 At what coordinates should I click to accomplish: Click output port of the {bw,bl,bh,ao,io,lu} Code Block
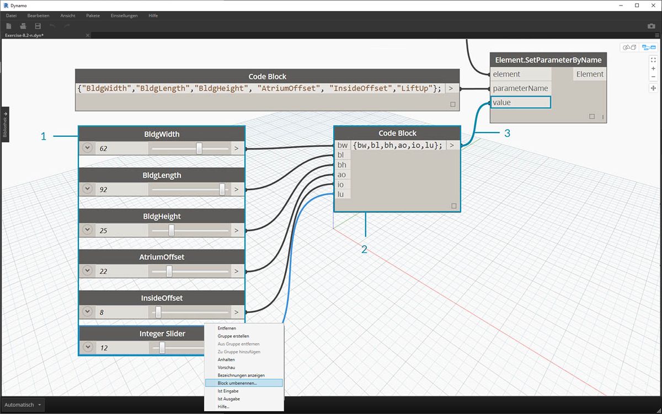click(x=452, y=145)
